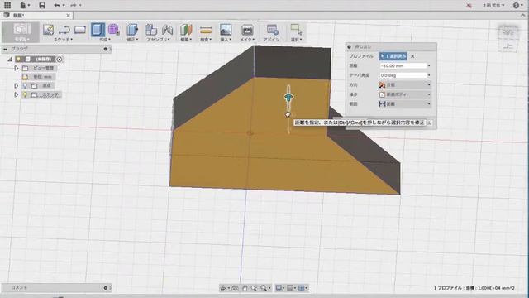Select the Extrude tool in toolbar
Screen dimensions: 529x298
(x=98, y=30)
